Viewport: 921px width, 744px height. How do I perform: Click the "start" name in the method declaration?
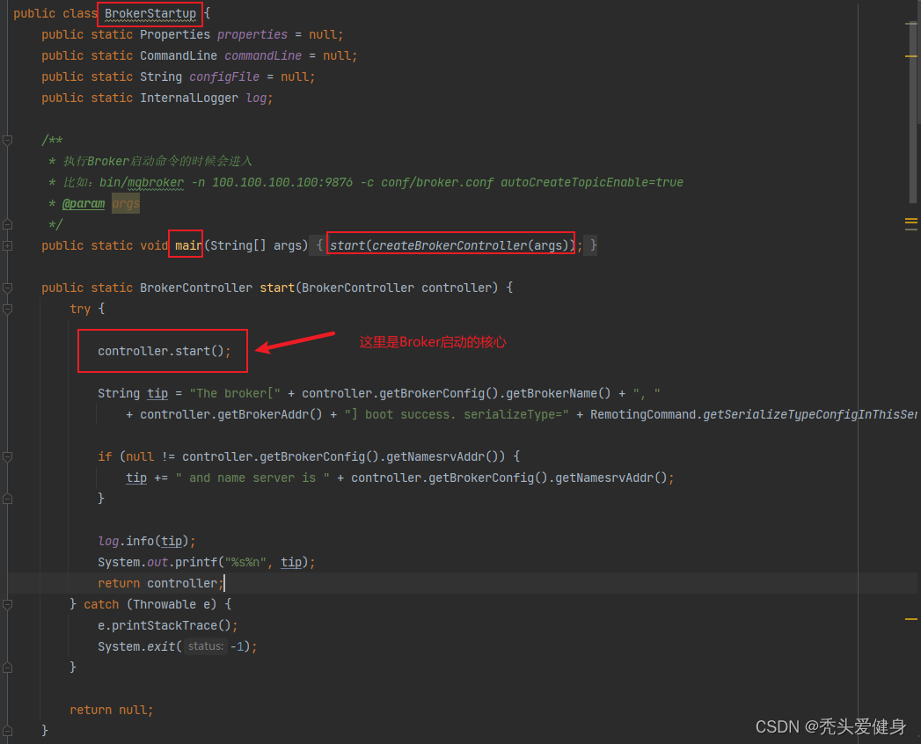[277, 288]
